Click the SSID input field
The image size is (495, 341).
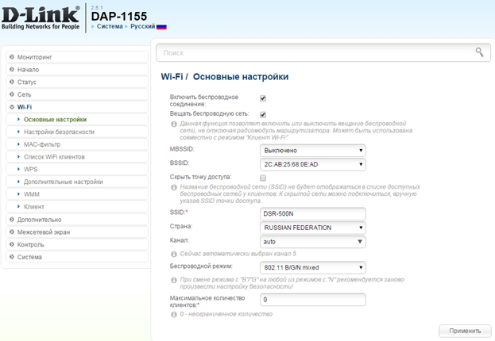point(313,213)
